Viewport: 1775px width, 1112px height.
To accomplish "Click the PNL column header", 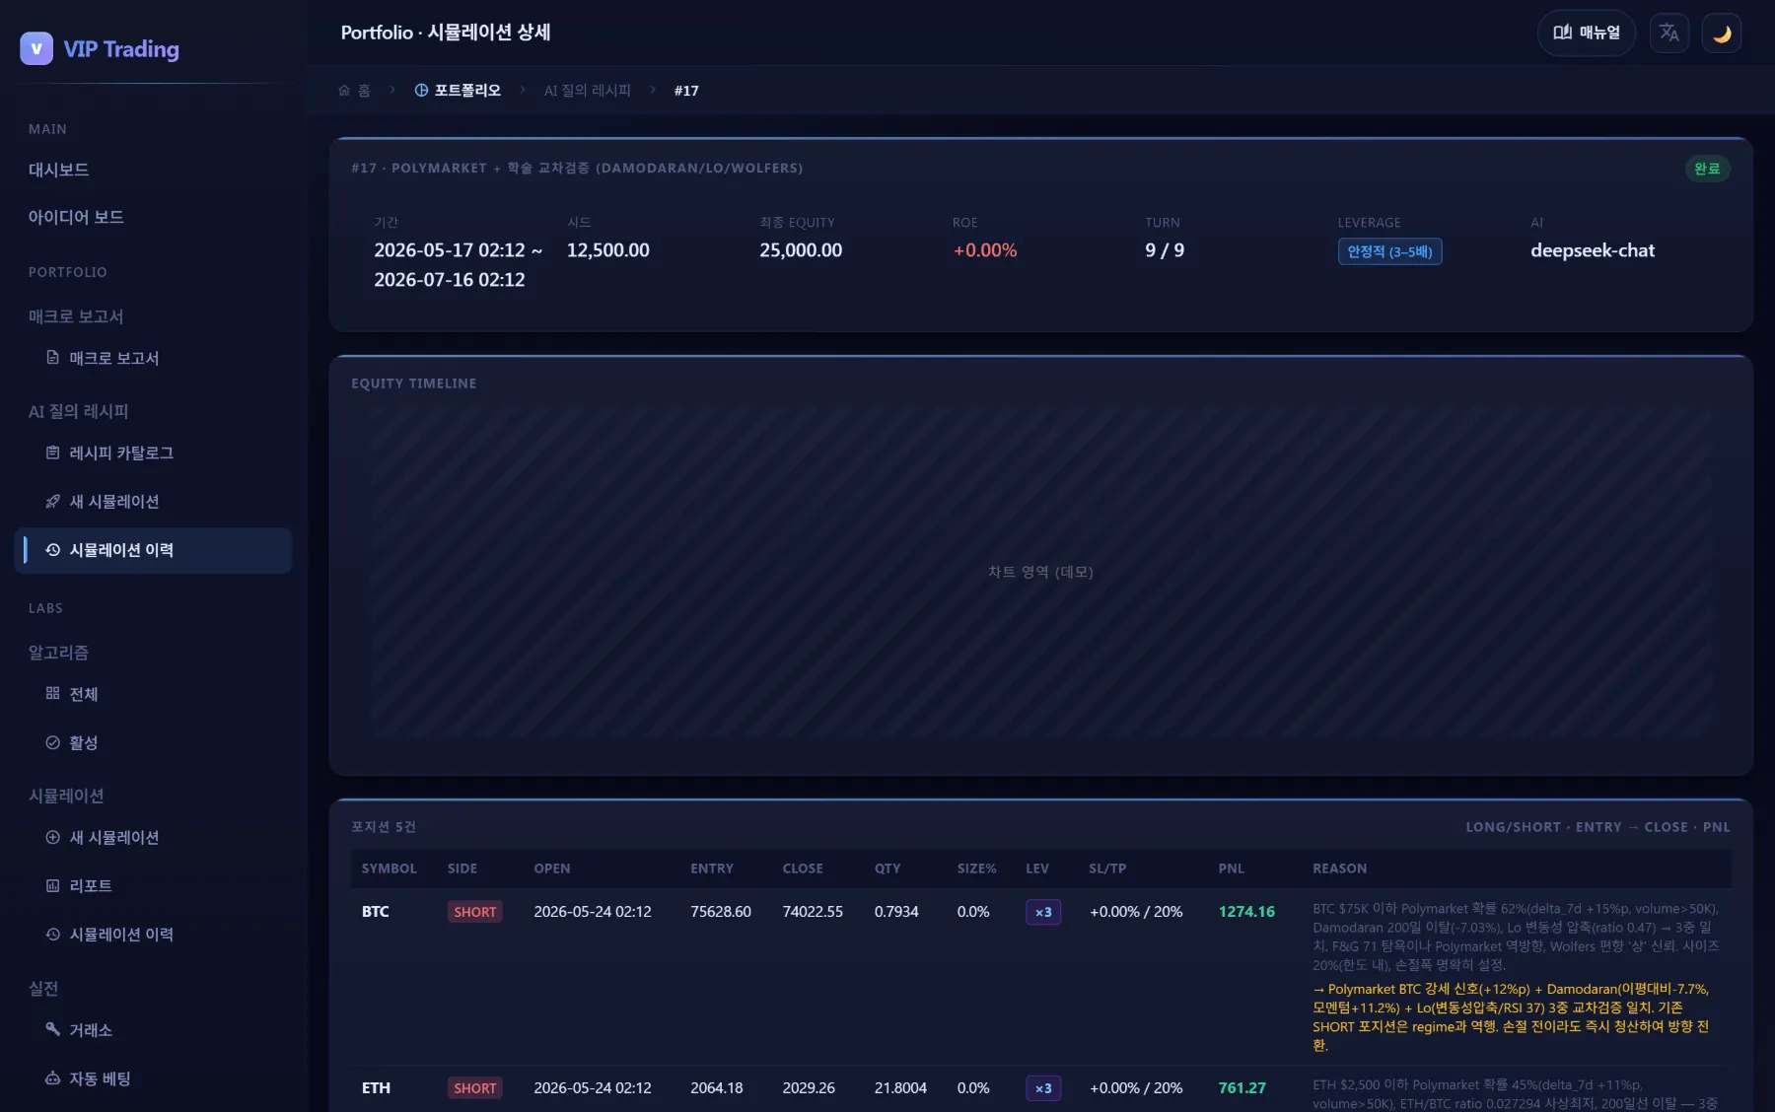I will 1231,869.
